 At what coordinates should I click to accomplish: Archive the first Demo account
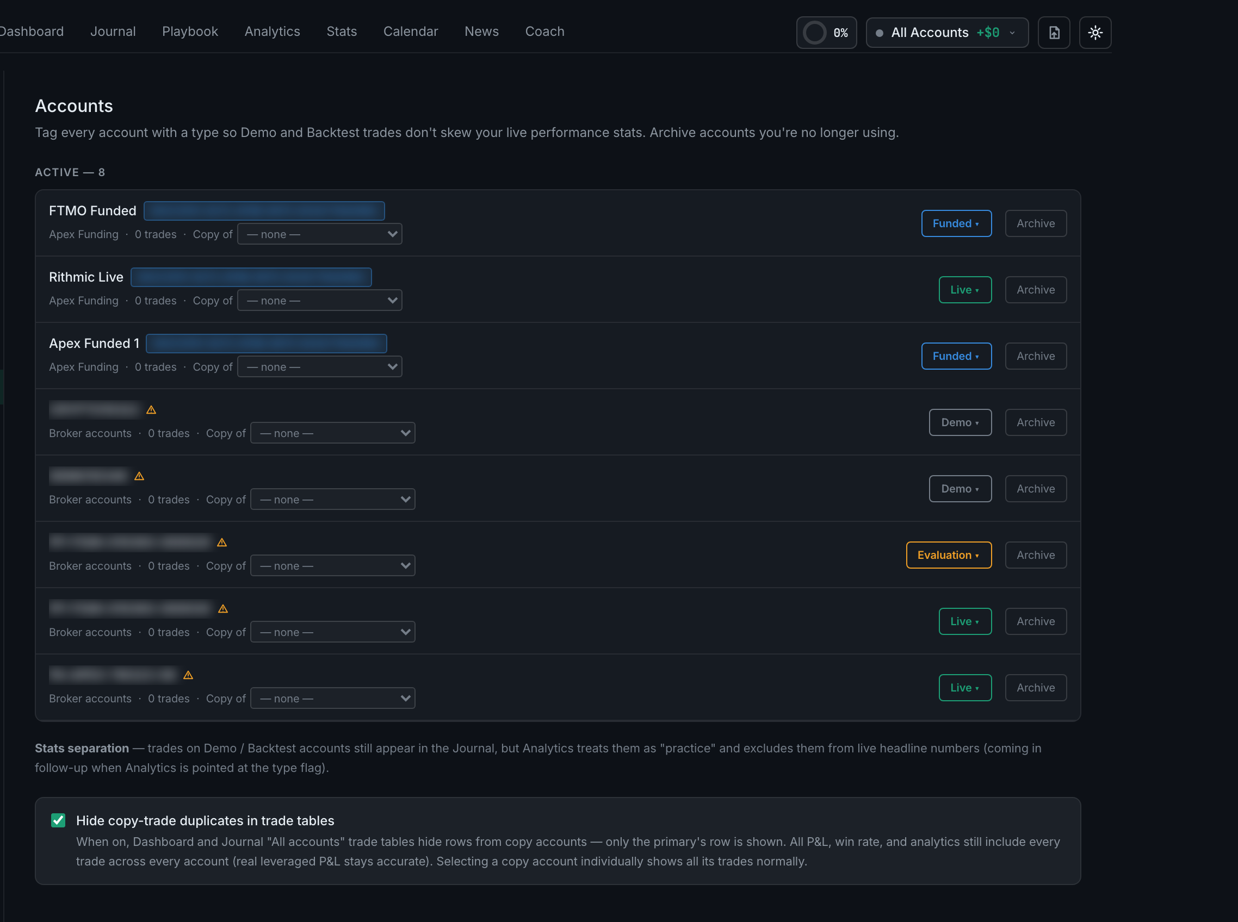pyautogui.click(x=1035, y=423)
